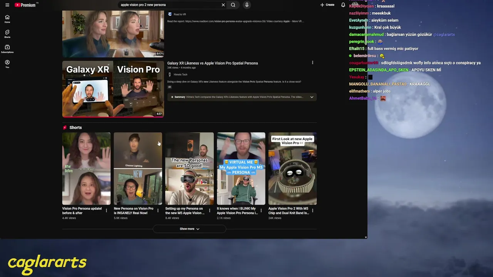
Task: Open It knows when I BLINK short
Action: click(241, 169)
